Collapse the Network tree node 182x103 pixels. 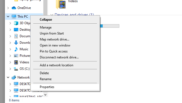(x=8, y=77)
